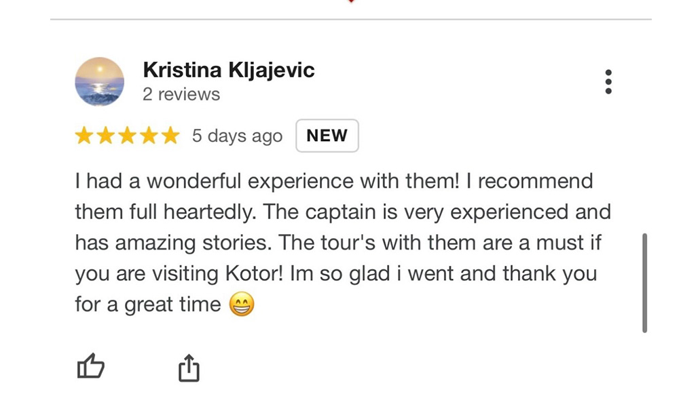
Task: Click the "5 days ago" timestamp
Action: [x=237, y=136]
